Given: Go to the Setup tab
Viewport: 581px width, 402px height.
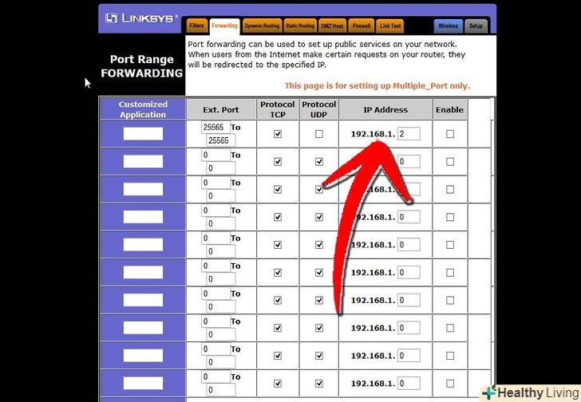Looking at the screenshot, I should pyautogui.click(x=476, y=26).
